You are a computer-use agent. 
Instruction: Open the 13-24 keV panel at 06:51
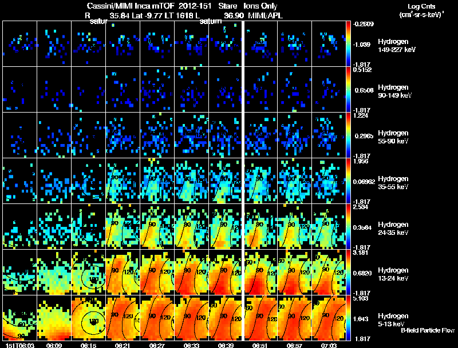coord(260,273)
